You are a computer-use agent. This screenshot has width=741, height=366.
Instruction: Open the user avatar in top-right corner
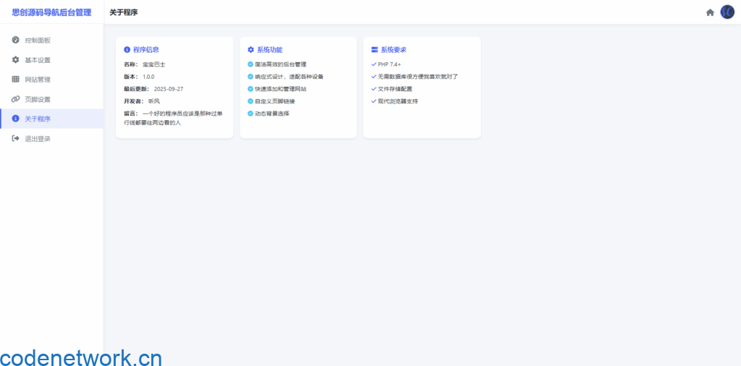[x=727, y=12]
